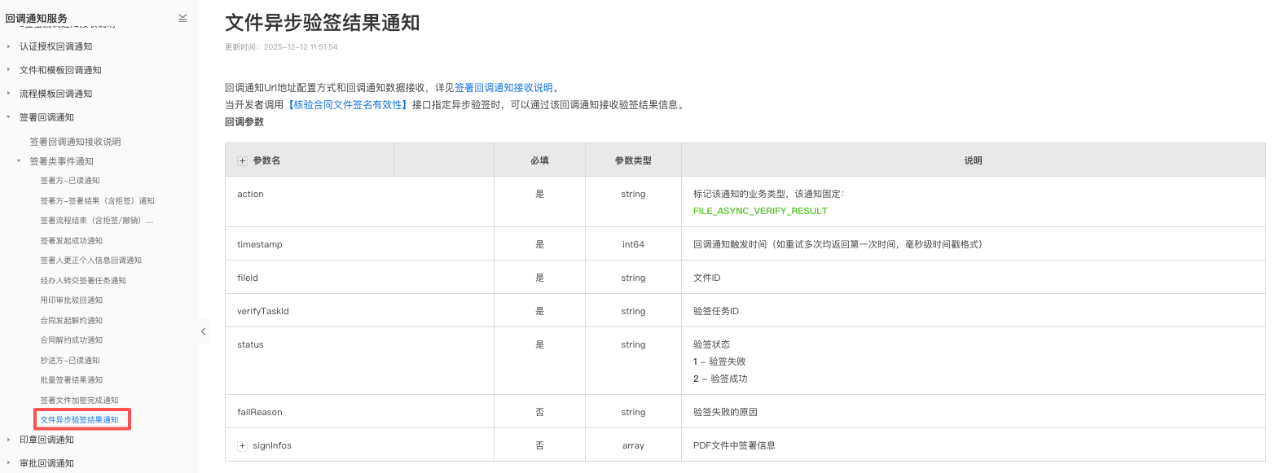Expand all rows via 参数名 plus icon
1275x473 pixels.
[x=242, y=161]
